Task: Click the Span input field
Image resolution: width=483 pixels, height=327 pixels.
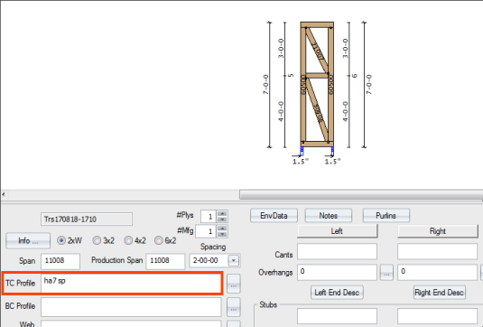Action: point(60,261)
